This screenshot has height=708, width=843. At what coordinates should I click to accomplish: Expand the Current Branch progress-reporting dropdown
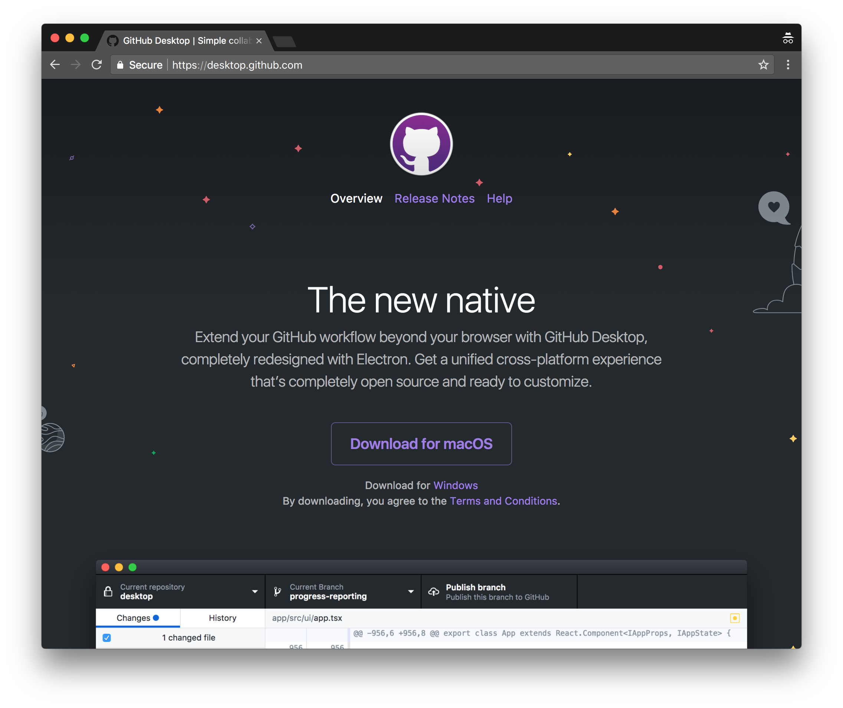point(411,591)
